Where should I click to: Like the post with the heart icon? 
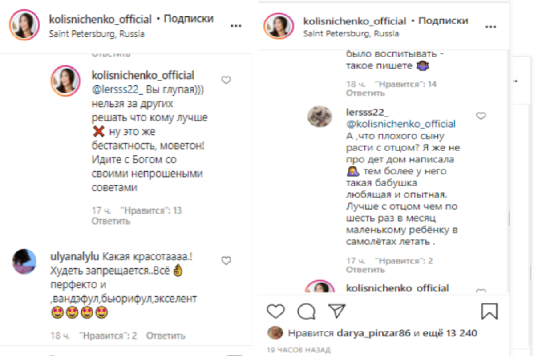275,311
